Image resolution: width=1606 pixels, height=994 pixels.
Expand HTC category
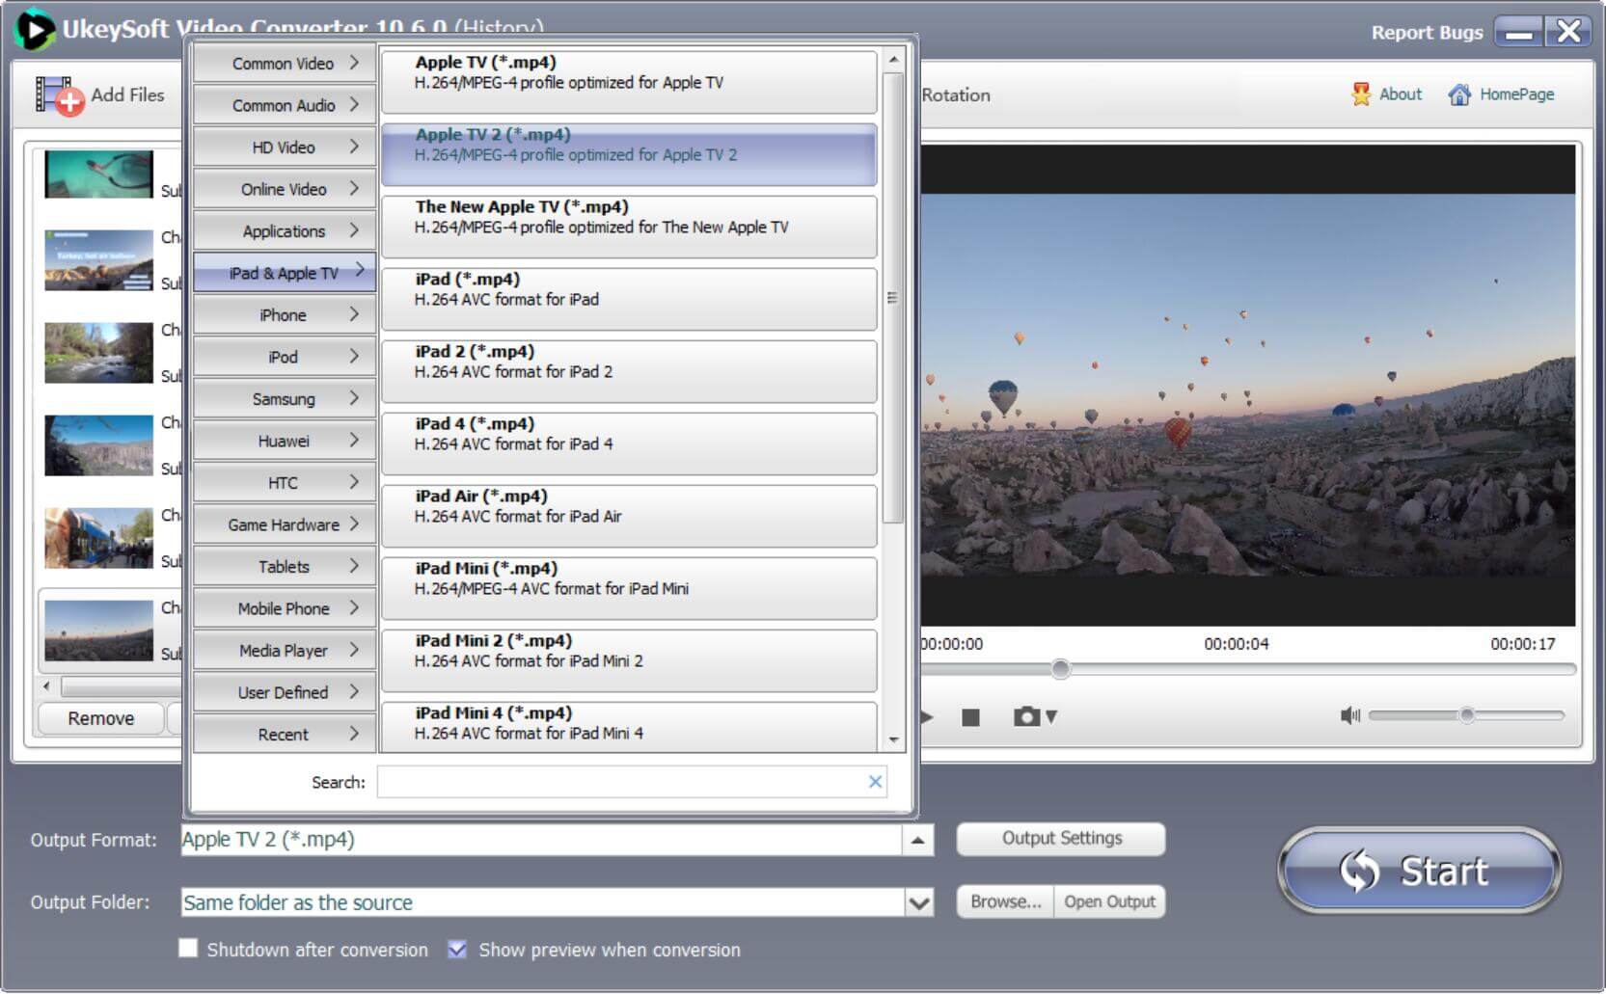click(x=285, y=483)
